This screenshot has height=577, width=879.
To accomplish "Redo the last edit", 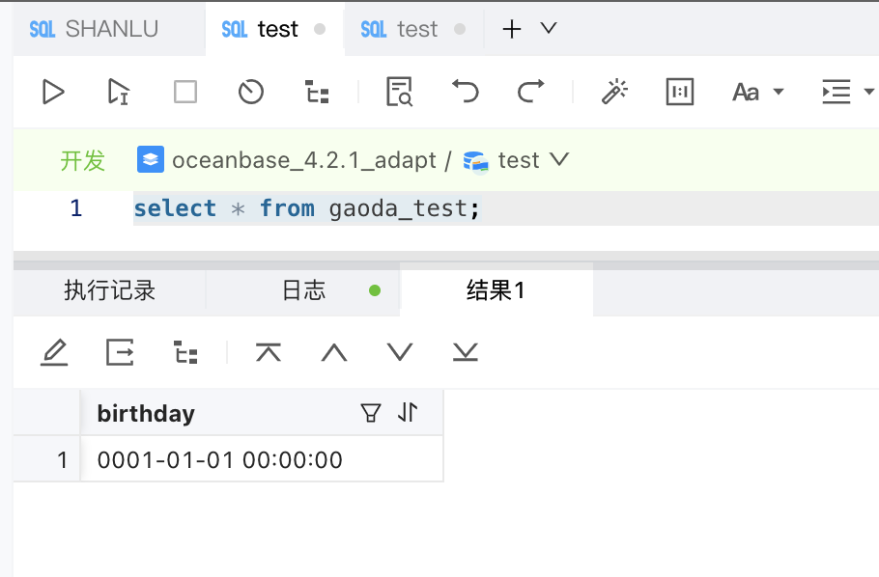I will (529, 91).
